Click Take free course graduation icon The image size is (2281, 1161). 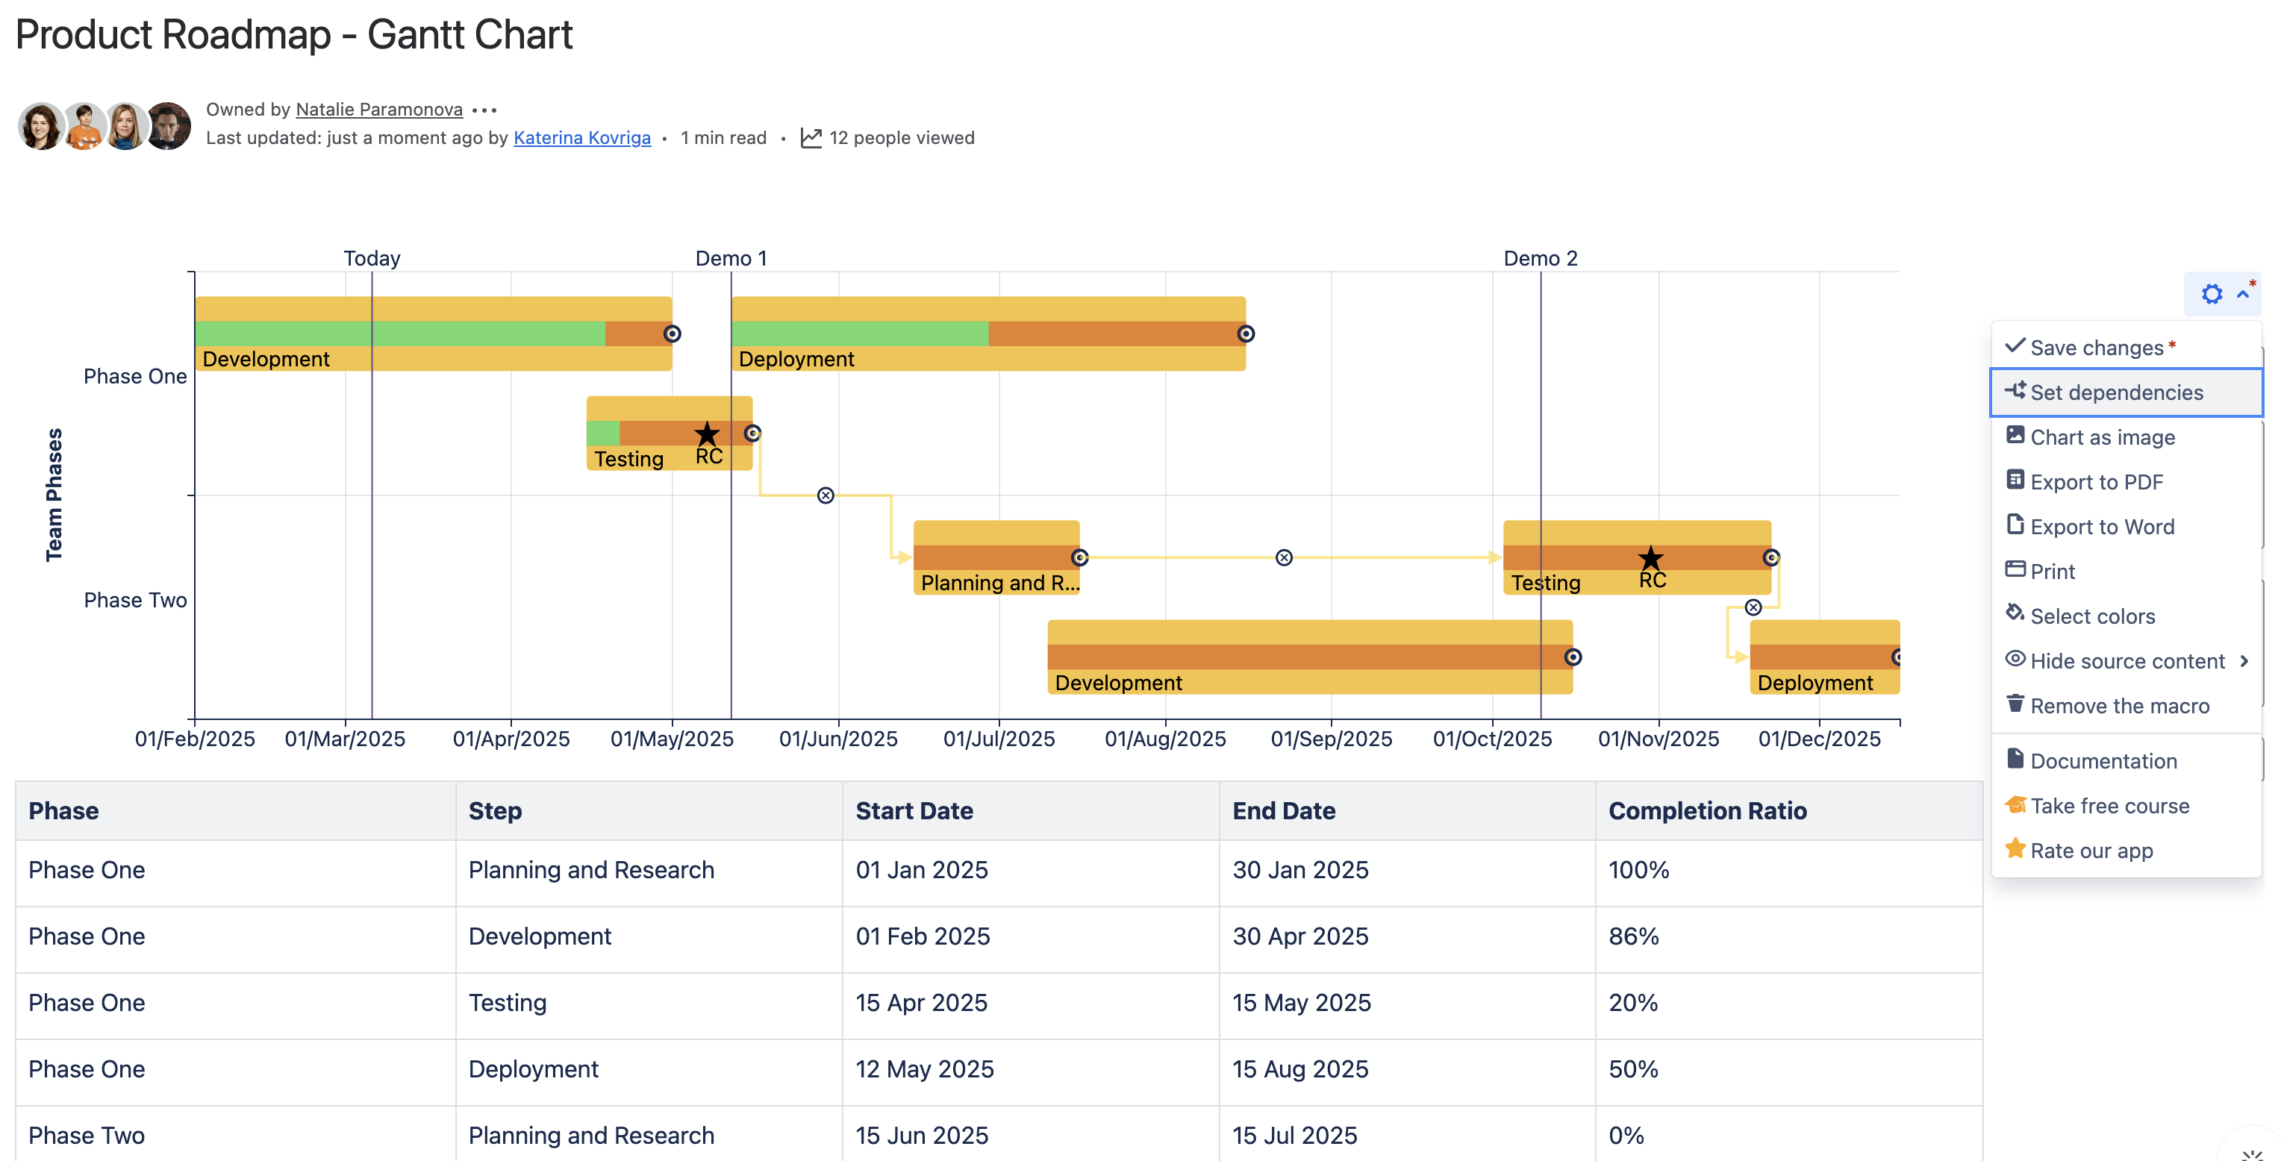[2015, 804]
